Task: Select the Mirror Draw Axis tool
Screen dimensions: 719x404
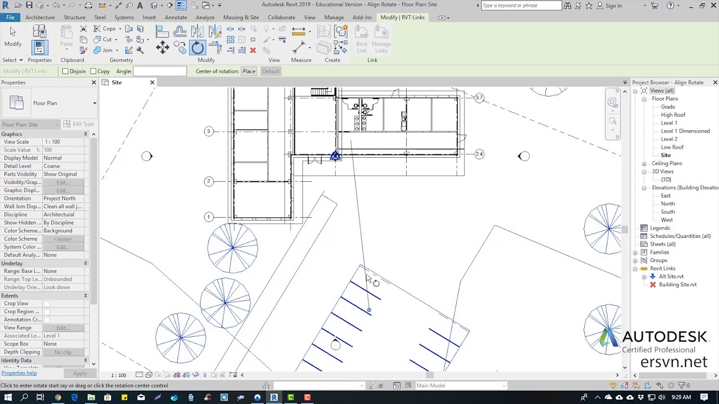Action: pos(215,31)
